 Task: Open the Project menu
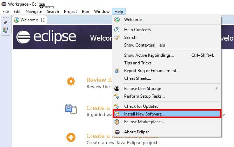(x=70, y=12)
